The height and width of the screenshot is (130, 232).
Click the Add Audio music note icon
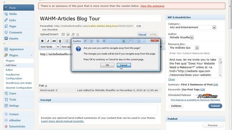pyautogui.click(x=73, y=34)
